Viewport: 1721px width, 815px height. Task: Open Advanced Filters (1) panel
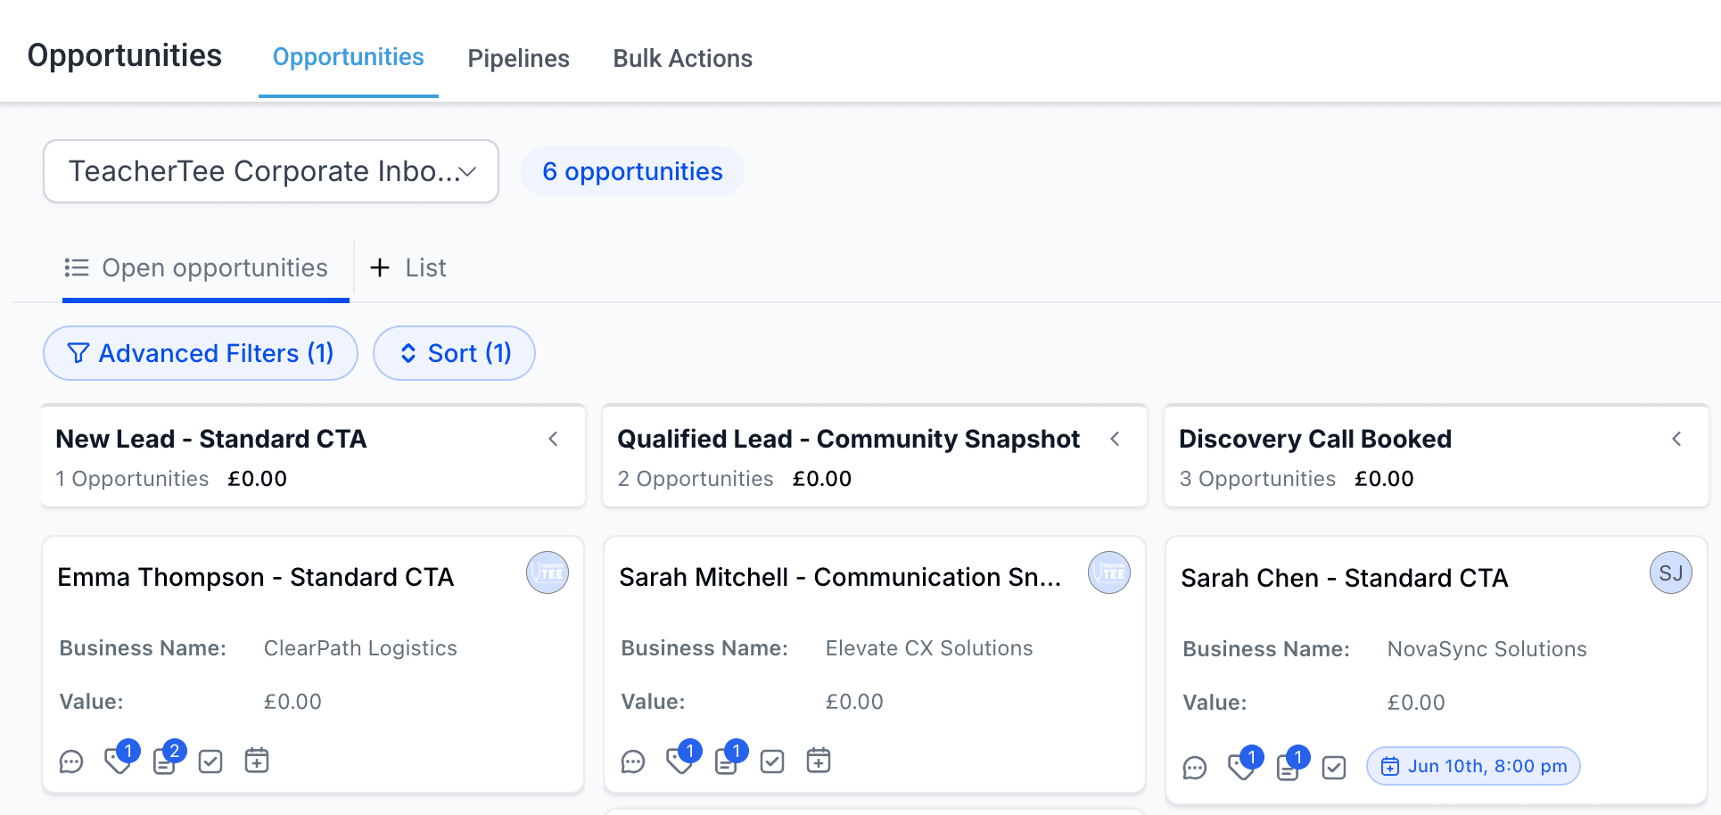point(201,353)
